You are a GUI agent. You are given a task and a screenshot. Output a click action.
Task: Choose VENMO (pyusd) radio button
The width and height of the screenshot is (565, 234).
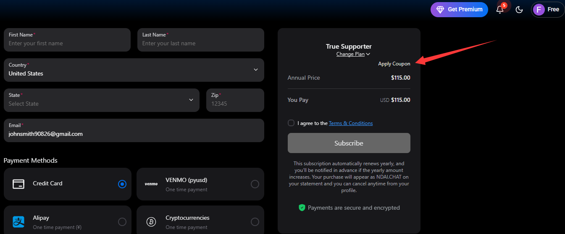[255, 184]
